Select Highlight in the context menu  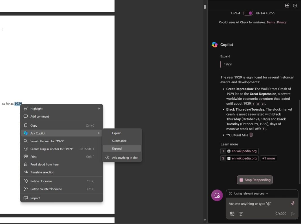click(37, 109)
